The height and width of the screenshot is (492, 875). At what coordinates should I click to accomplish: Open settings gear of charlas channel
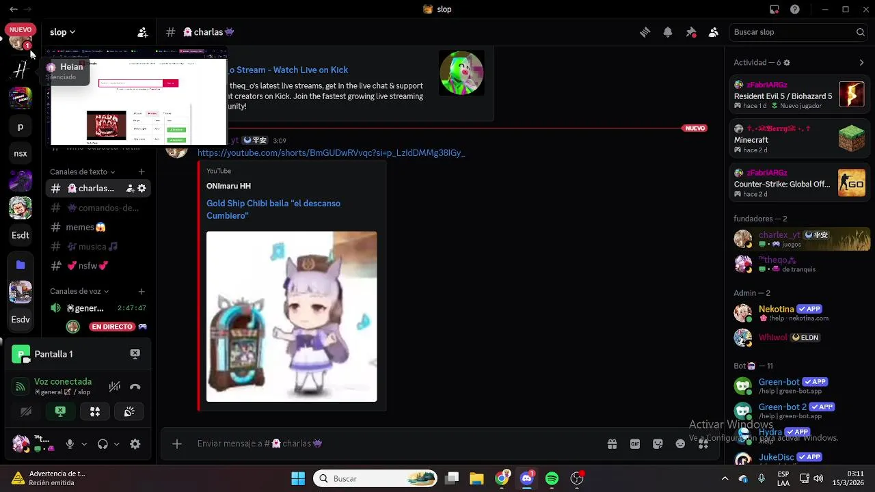(x=142, y=189)
